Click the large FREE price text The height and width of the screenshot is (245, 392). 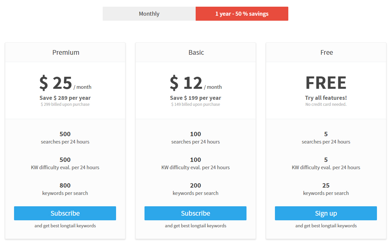tap(326, 83)
